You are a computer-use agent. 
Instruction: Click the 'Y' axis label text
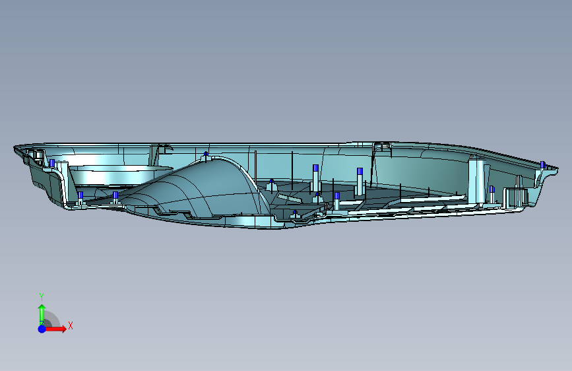tap(42, 297)
